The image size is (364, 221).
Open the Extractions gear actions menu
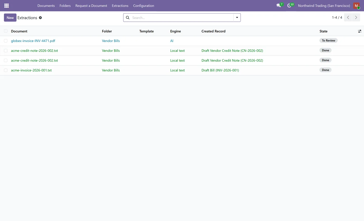click(40, 18)
